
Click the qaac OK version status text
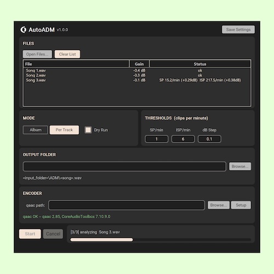click(66, 216)
